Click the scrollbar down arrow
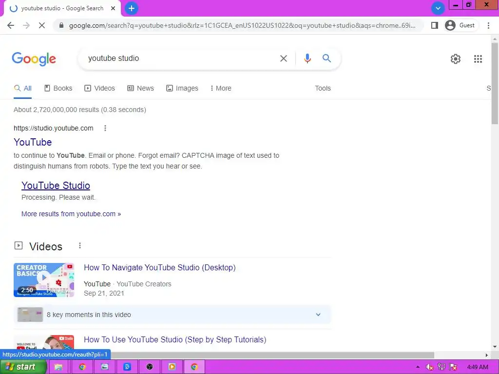The image size is (499, 374). pyautogui.click(x=495, y=347)
